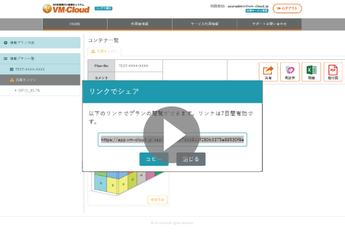This screenshot has width=345, height=252.
Task: Click the share link URL field
Action: click(x=172, y=139)
